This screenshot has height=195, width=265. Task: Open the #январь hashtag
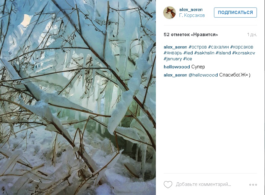173,53
